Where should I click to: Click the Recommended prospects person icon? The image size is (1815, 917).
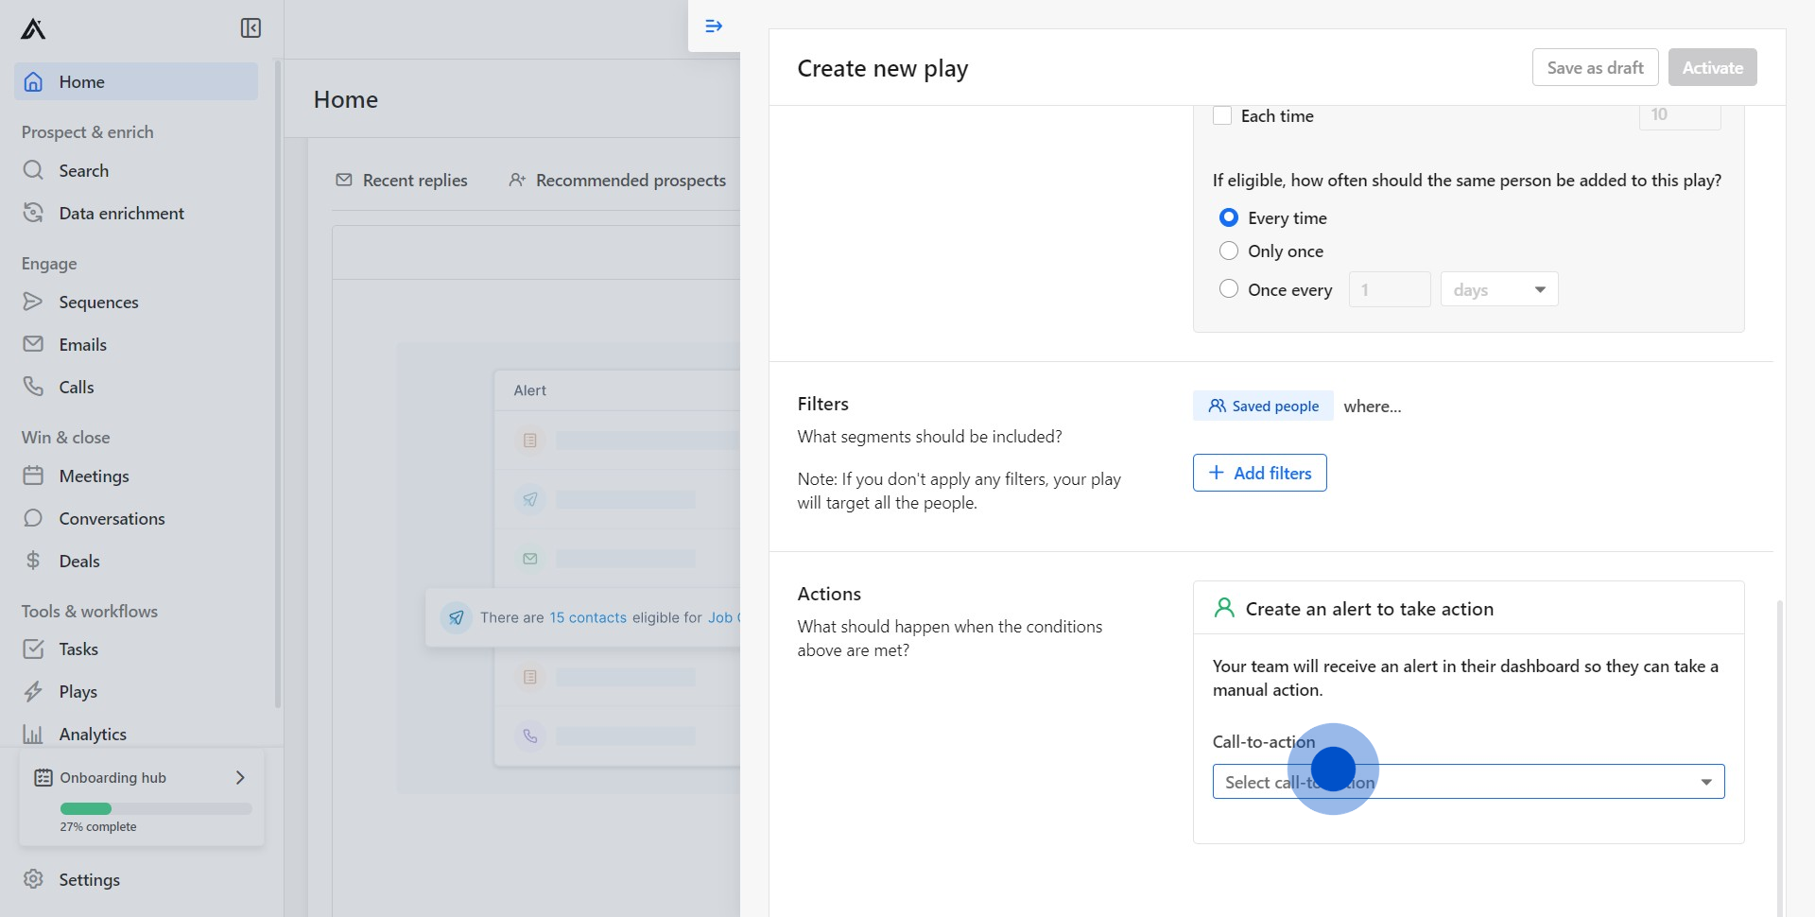[x=517, y=180]
